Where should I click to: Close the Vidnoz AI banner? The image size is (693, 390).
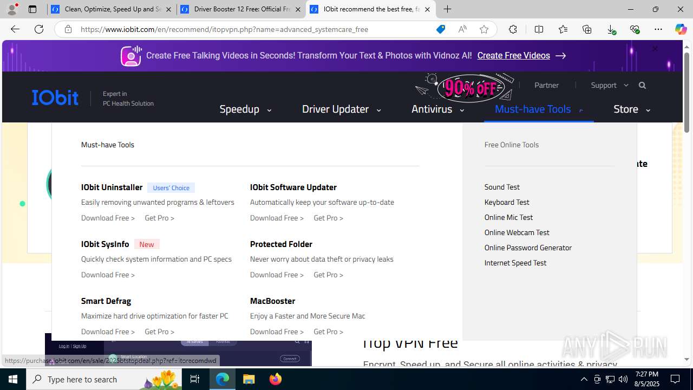pyautogui.click(x=655, y=49)
